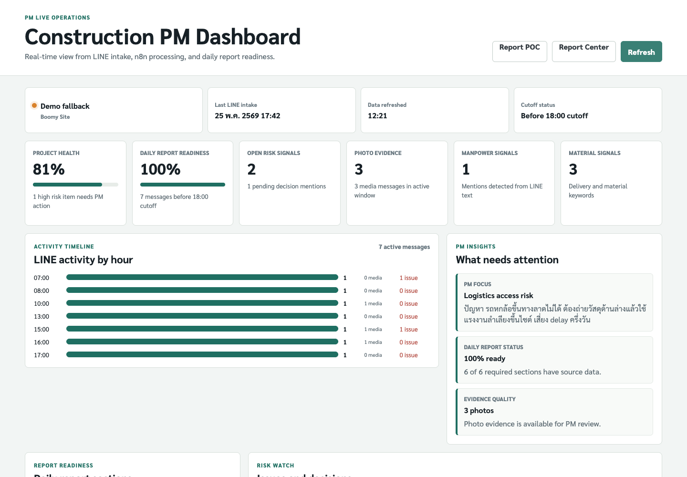Open the Logistics access risk insight
Image resolution: width=687 pixels, height=477 pixels.
tap(554, 302)
